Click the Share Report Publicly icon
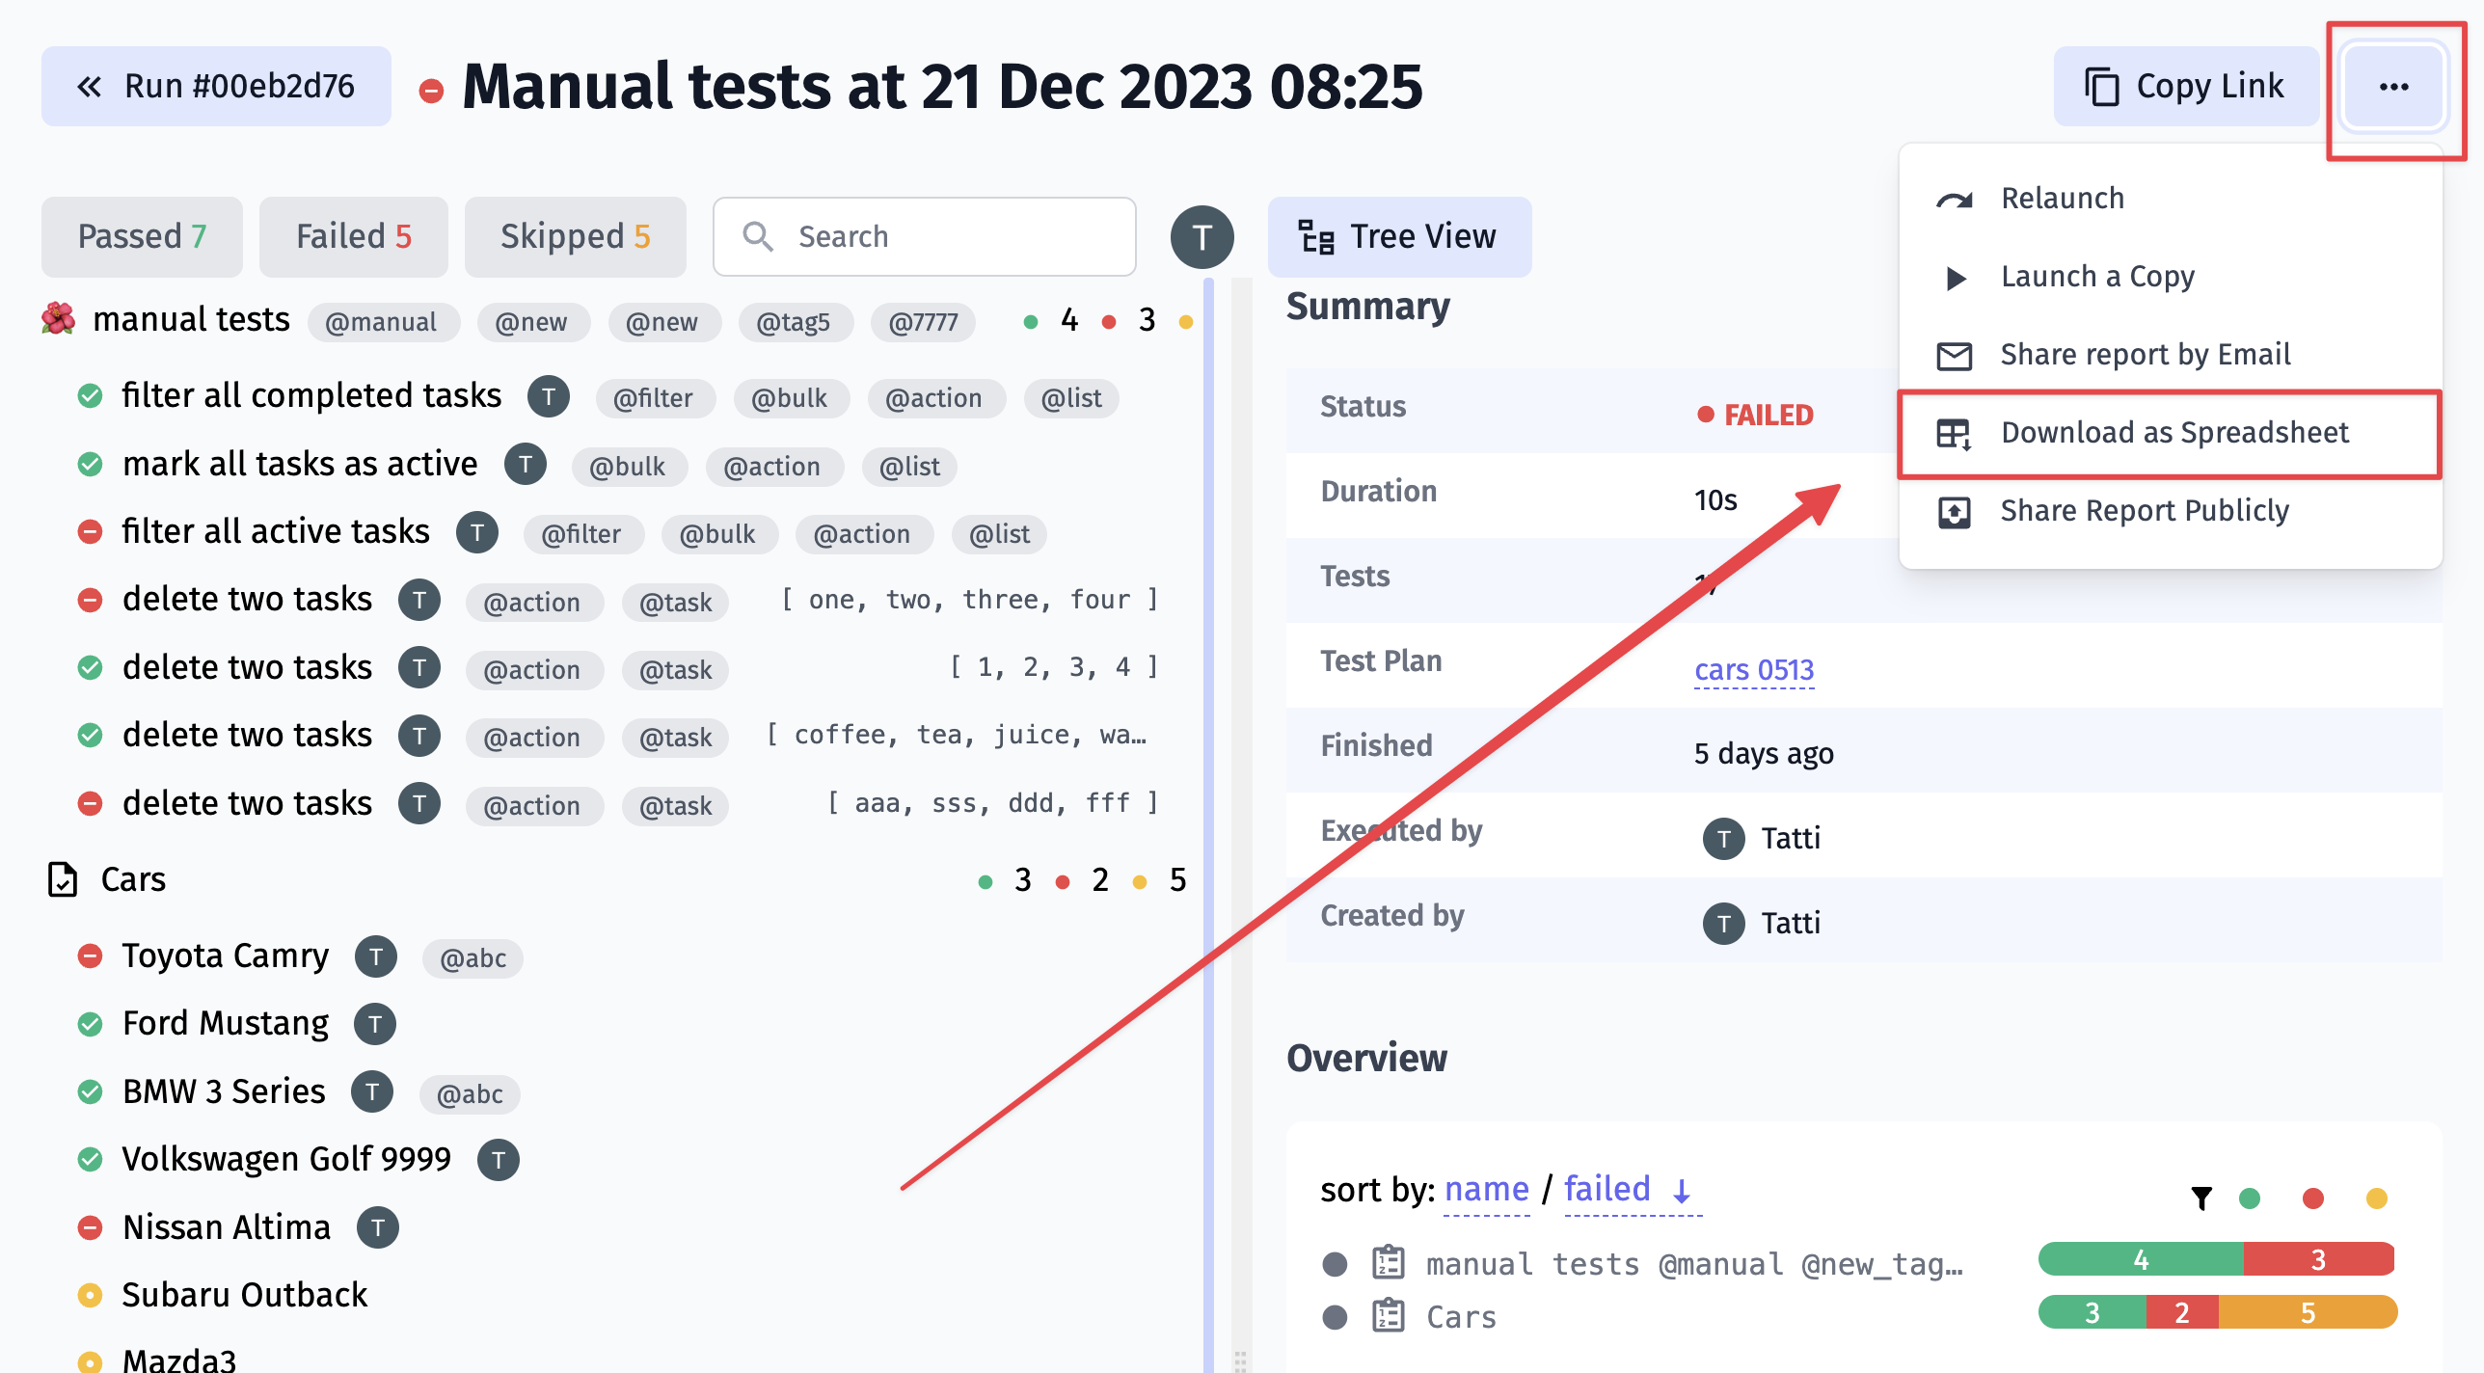 1955,509
